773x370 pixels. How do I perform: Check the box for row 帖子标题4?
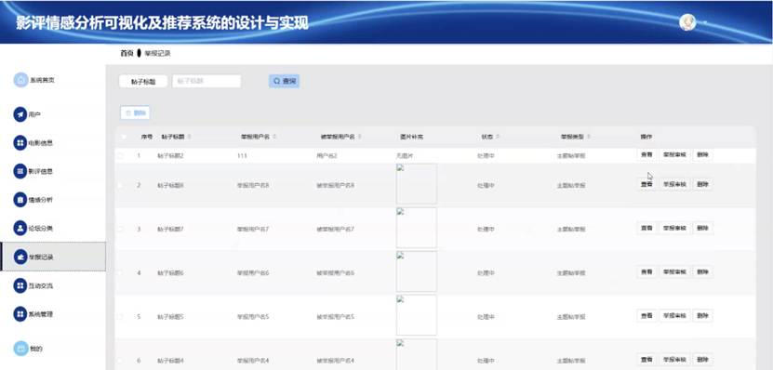point(121,360)
